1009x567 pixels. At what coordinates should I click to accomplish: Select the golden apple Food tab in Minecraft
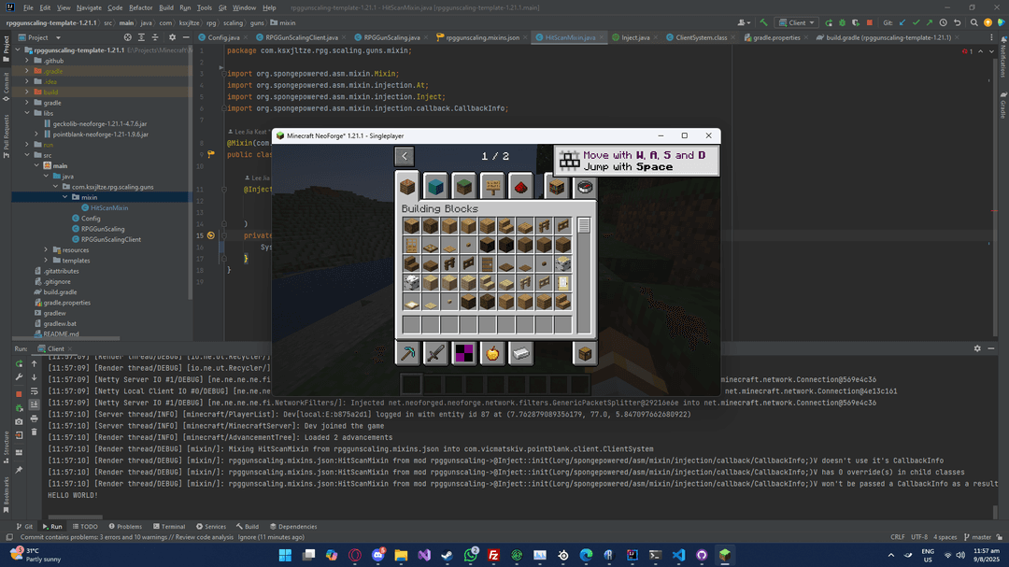[x=492, y=353]
